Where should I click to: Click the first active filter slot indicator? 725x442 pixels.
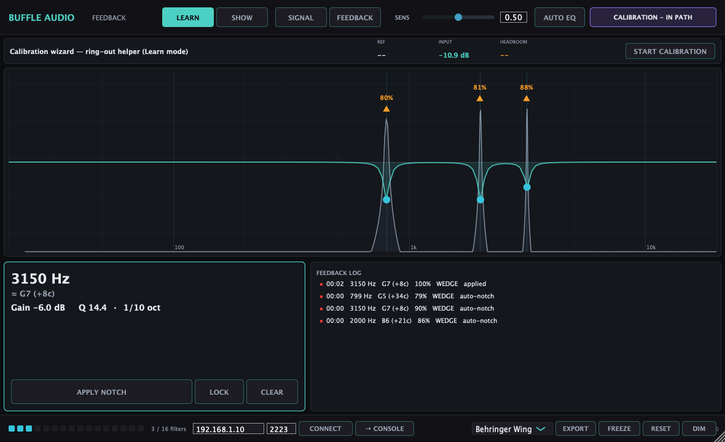coord(12,428)
